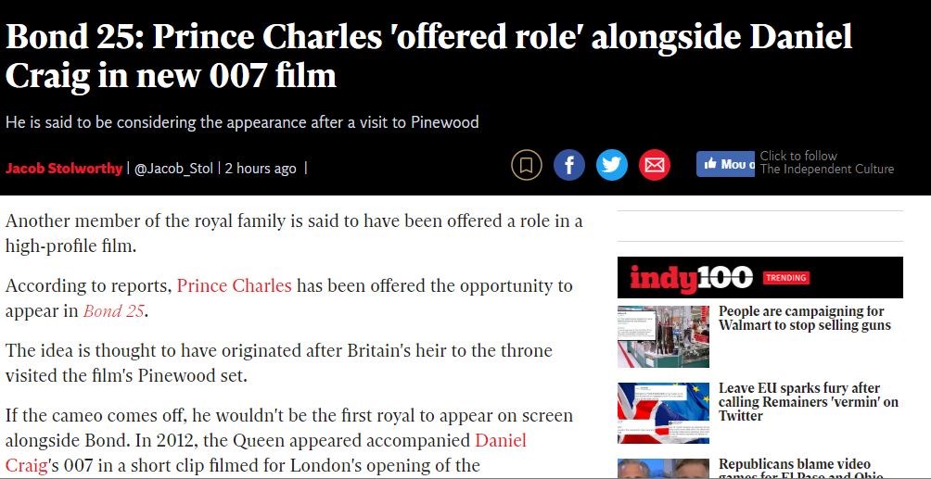931x479 pixels.
Task: Click the Facebook Like thumbs-up button
Action: [x=724, y=164]
